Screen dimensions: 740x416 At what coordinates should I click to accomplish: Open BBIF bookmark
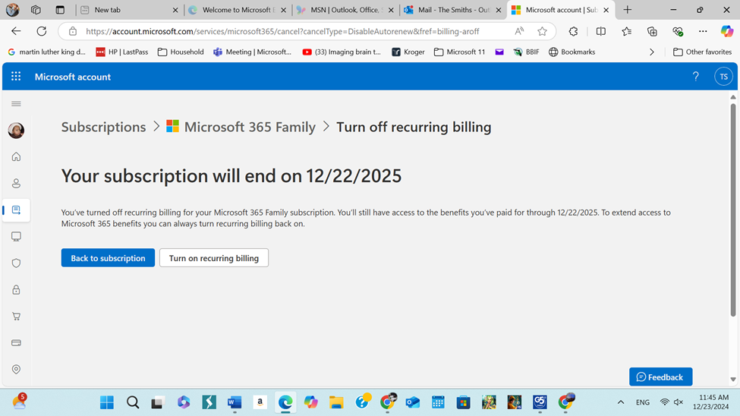click(x=526, y=52)
